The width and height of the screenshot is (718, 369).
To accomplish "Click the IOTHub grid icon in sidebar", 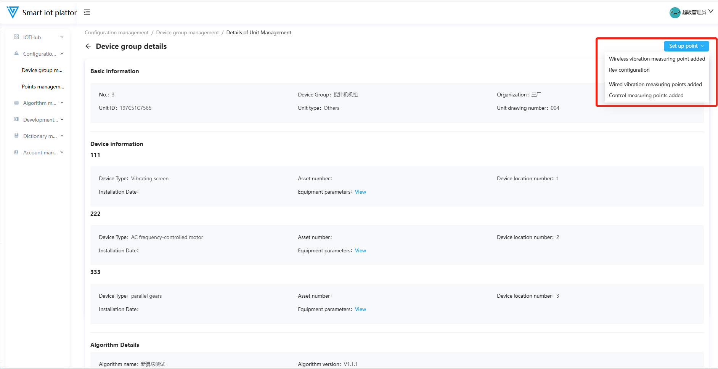I will 16,37.
